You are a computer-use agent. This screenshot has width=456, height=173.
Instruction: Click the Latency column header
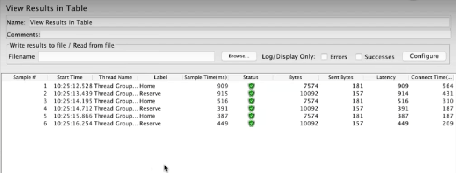point(386,77)
